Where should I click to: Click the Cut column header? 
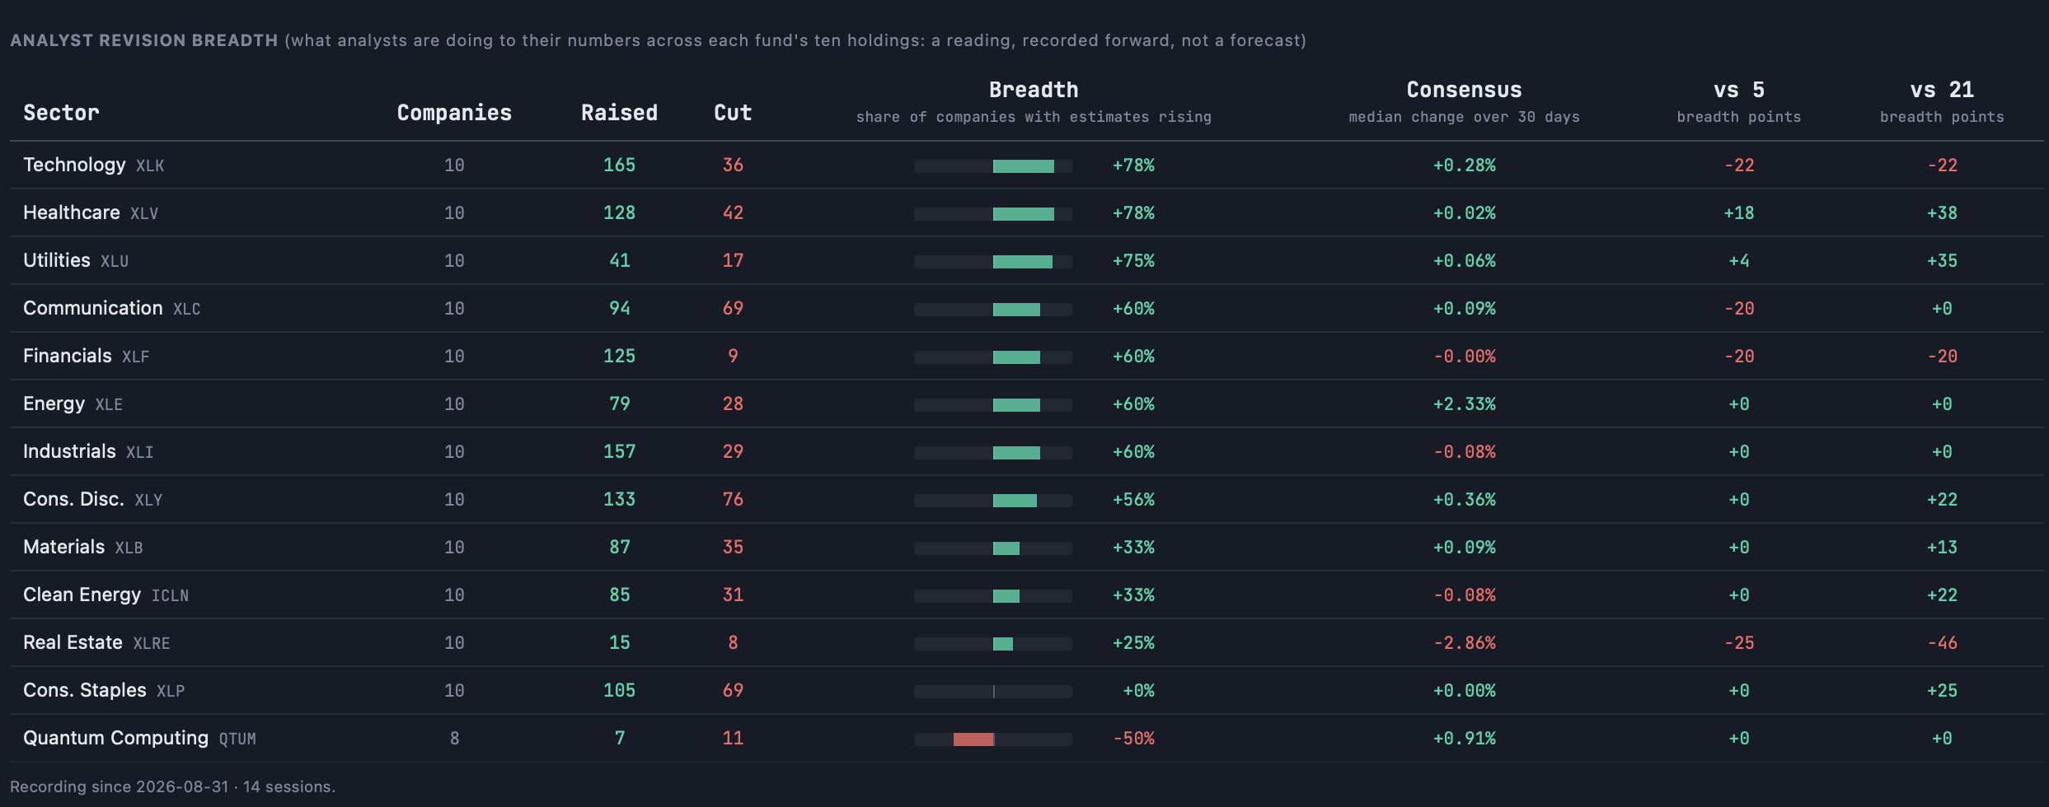[733, 113]
